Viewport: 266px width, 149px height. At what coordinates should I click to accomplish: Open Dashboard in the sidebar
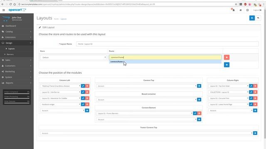pyautogui.click(x=17, y=26)
